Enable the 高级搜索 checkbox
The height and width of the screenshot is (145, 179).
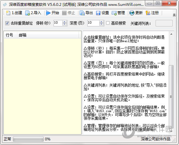click(108, 23)
